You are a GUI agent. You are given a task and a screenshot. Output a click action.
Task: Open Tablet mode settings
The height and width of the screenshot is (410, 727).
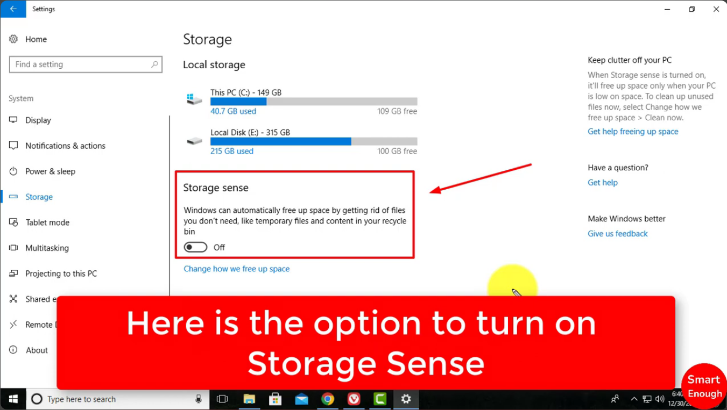tap(47, 222)
